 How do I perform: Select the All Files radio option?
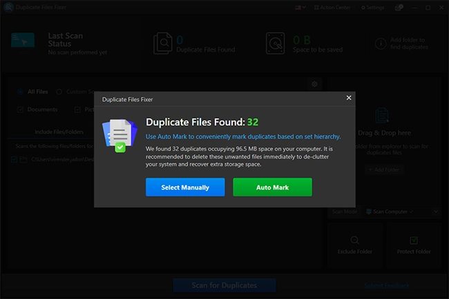click(20, 92)
